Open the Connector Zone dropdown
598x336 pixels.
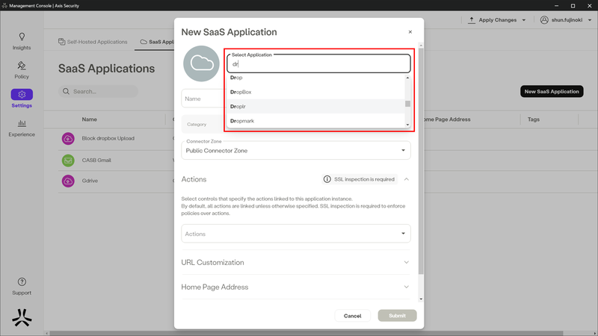pos(295,151)
